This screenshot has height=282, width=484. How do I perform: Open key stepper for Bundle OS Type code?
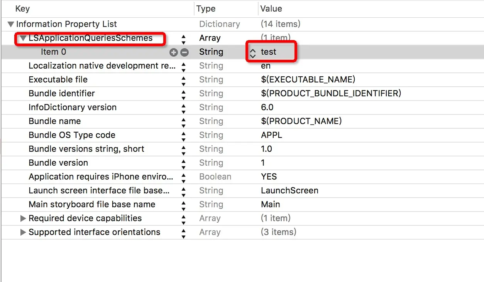pyautogui.click(x=184, y=136)
